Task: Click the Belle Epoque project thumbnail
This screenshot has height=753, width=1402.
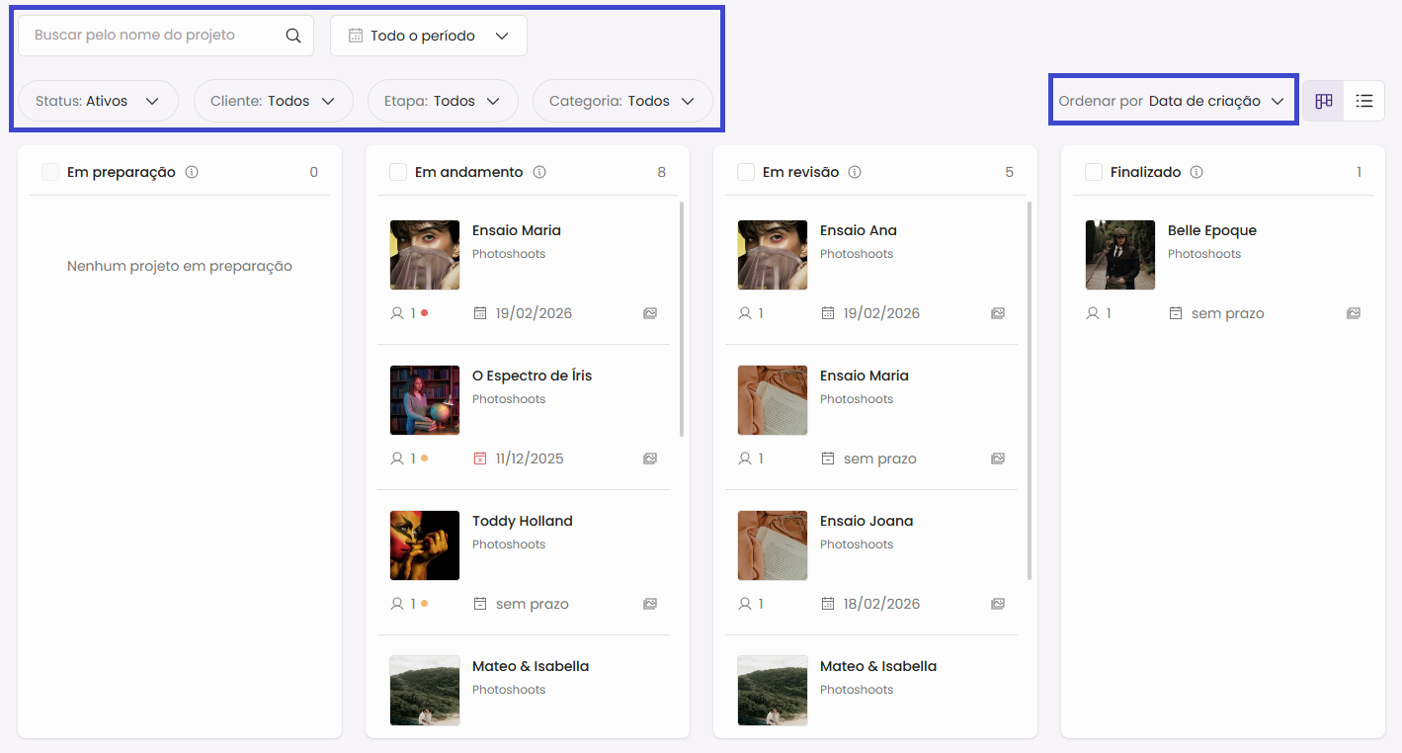Action: (1119, 255)
